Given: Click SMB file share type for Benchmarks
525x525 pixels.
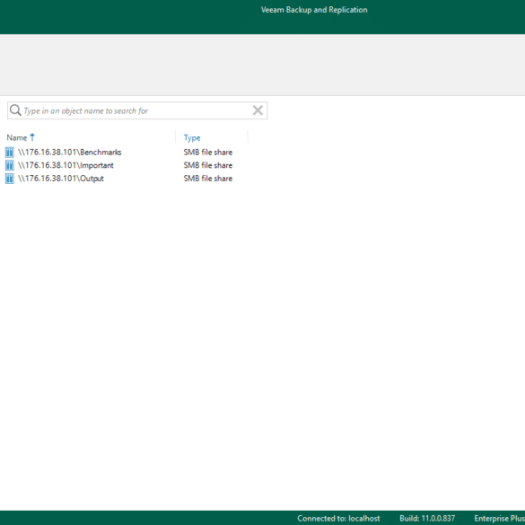Looking at the screenshot, I should pyautogui.click(x=208, y=153).
